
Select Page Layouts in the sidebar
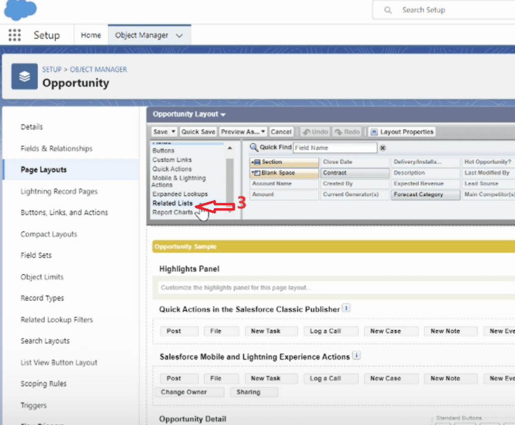point(44,170)
